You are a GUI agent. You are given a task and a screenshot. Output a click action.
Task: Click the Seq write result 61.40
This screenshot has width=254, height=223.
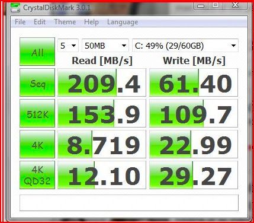(194, 82)
